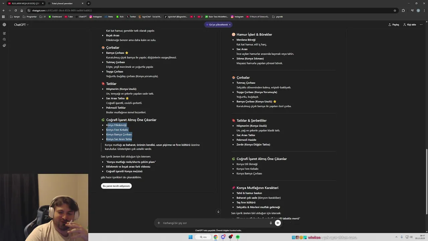Start a new chat via pencil icon

coord(4,33)
